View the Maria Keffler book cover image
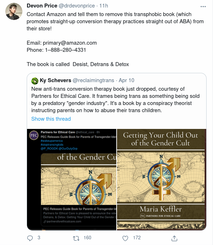The height and width of the screenshot is (245, 213). point(162,180)
